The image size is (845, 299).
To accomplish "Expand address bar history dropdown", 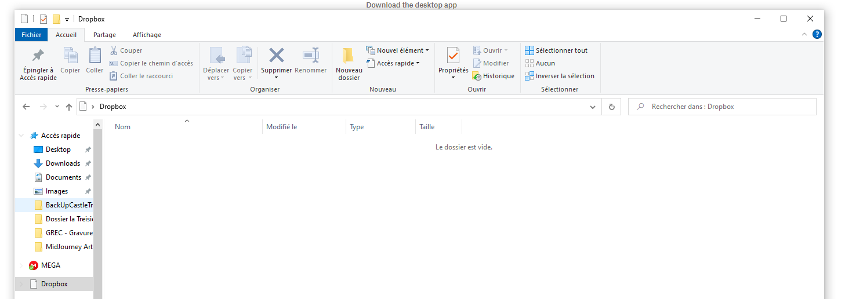I will 592,107.
